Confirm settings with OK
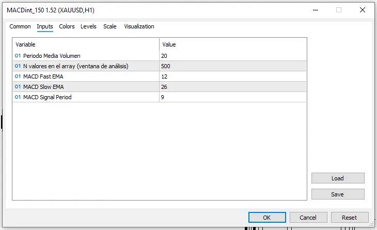 [x=267, y=218]
